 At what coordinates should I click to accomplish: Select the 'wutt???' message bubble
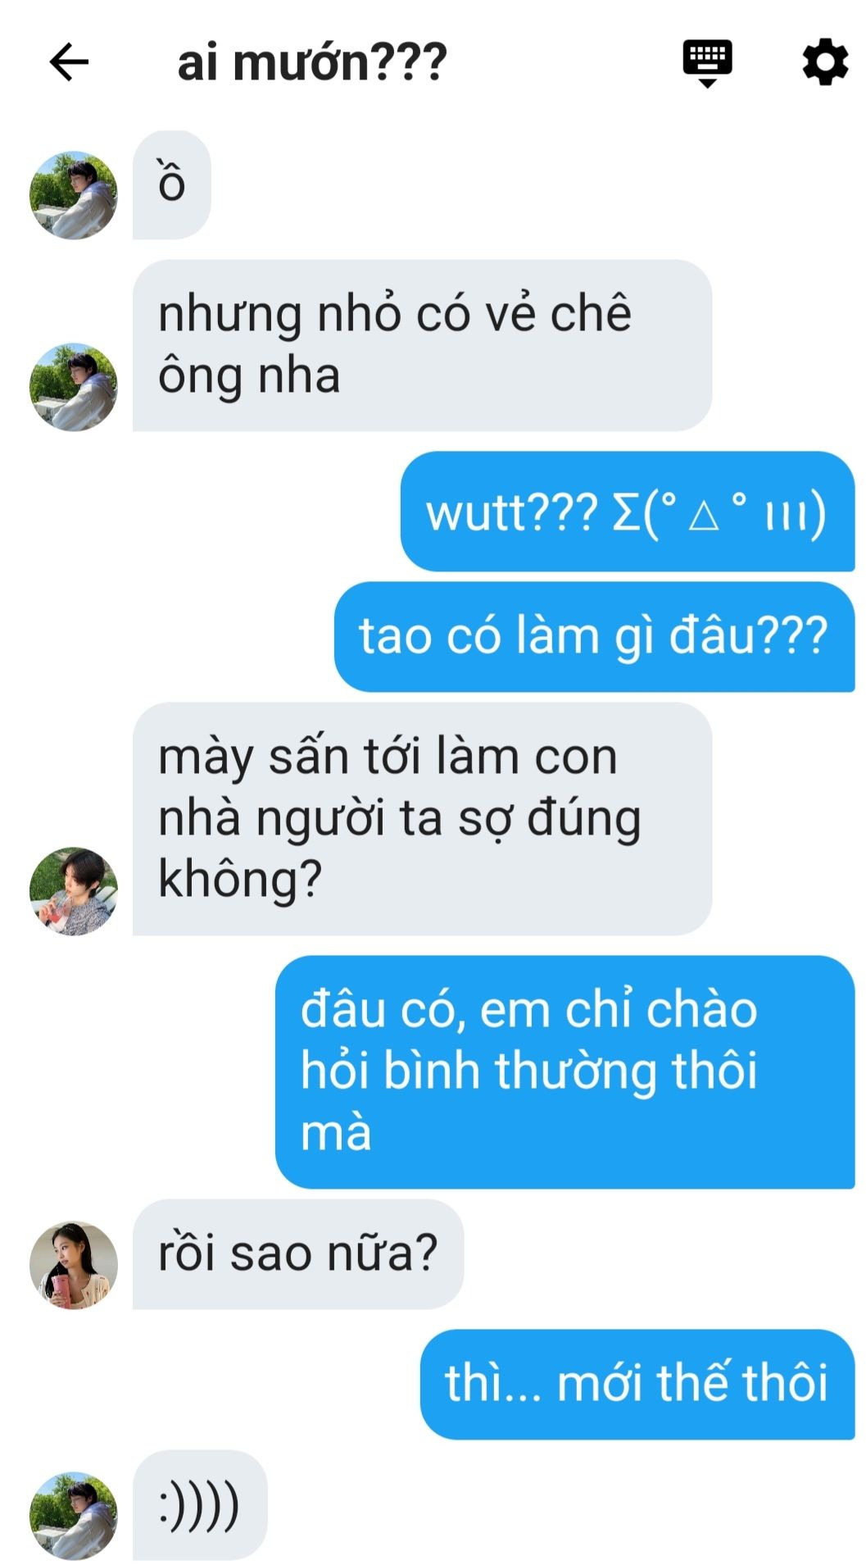tap(628, 512)
